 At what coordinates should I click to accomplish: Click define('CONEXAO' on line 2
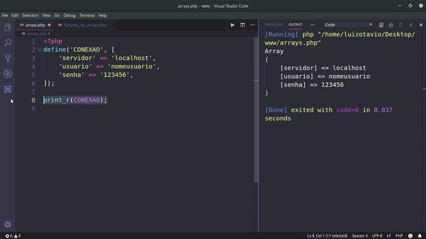tap(73, 50)
